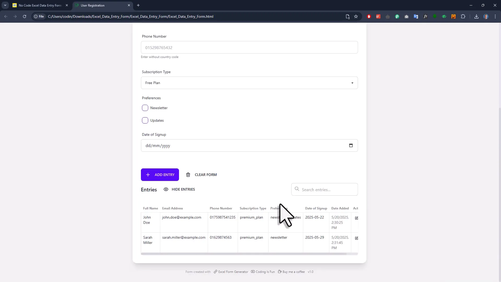Bookmark this page via the star icon
Screen dimensions: 501x282
click(356, 16)
